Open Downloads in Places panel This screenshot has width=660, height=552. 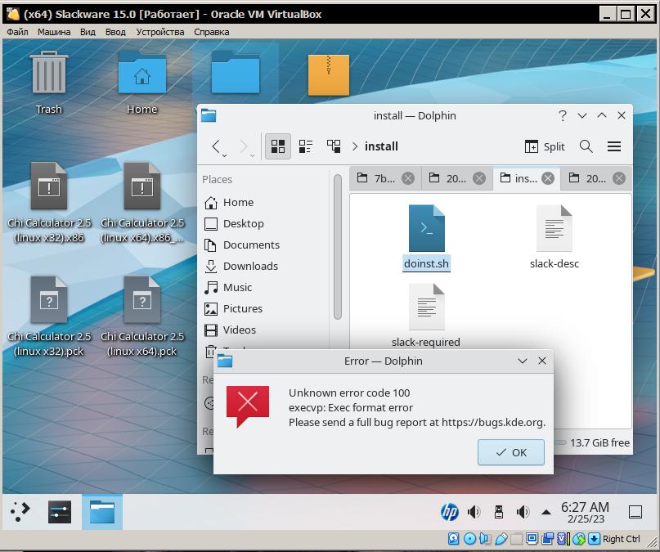pyautogui.click(x=265, y=267)
